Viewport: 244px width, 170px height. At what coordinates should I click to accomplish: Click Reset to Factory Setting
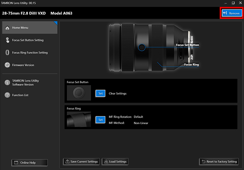click(x=219, y=162)
